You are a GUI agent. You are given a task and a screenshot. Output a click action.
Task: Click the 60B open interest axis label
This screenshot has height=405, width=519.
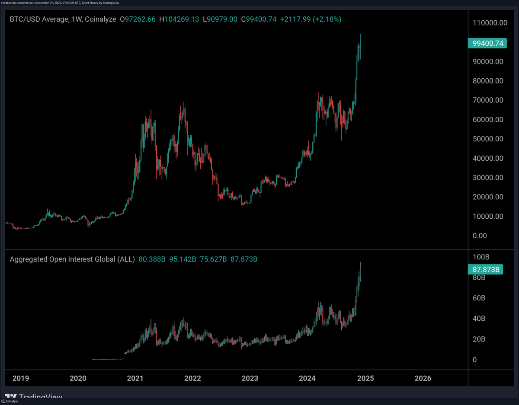[479, 298]
